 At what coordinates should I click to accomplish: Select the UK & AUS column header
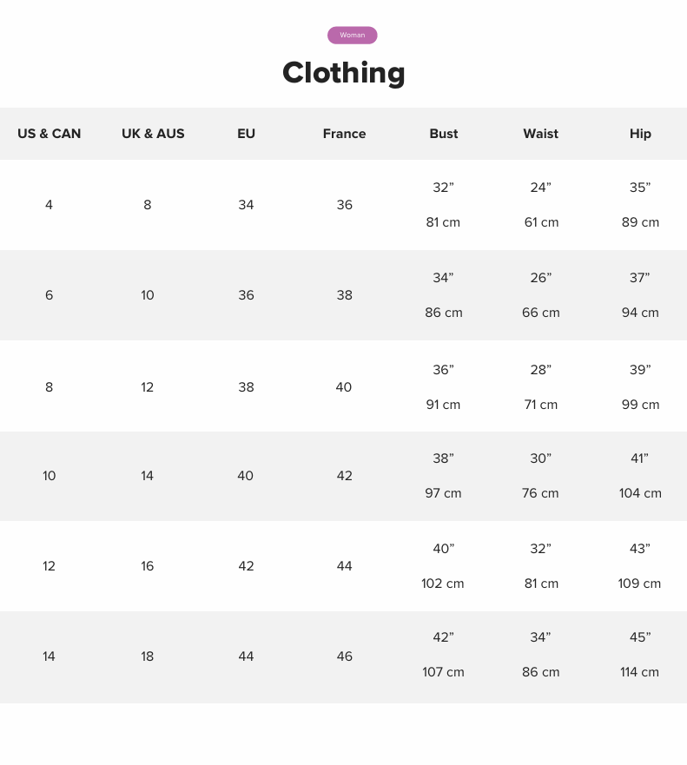tap(153, 134)
